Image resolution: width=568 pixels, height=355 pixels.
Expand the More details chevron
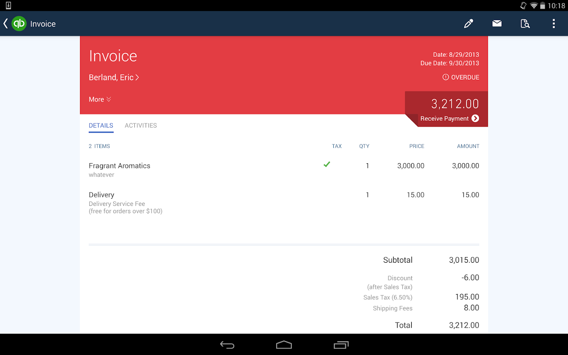[109, 99]
